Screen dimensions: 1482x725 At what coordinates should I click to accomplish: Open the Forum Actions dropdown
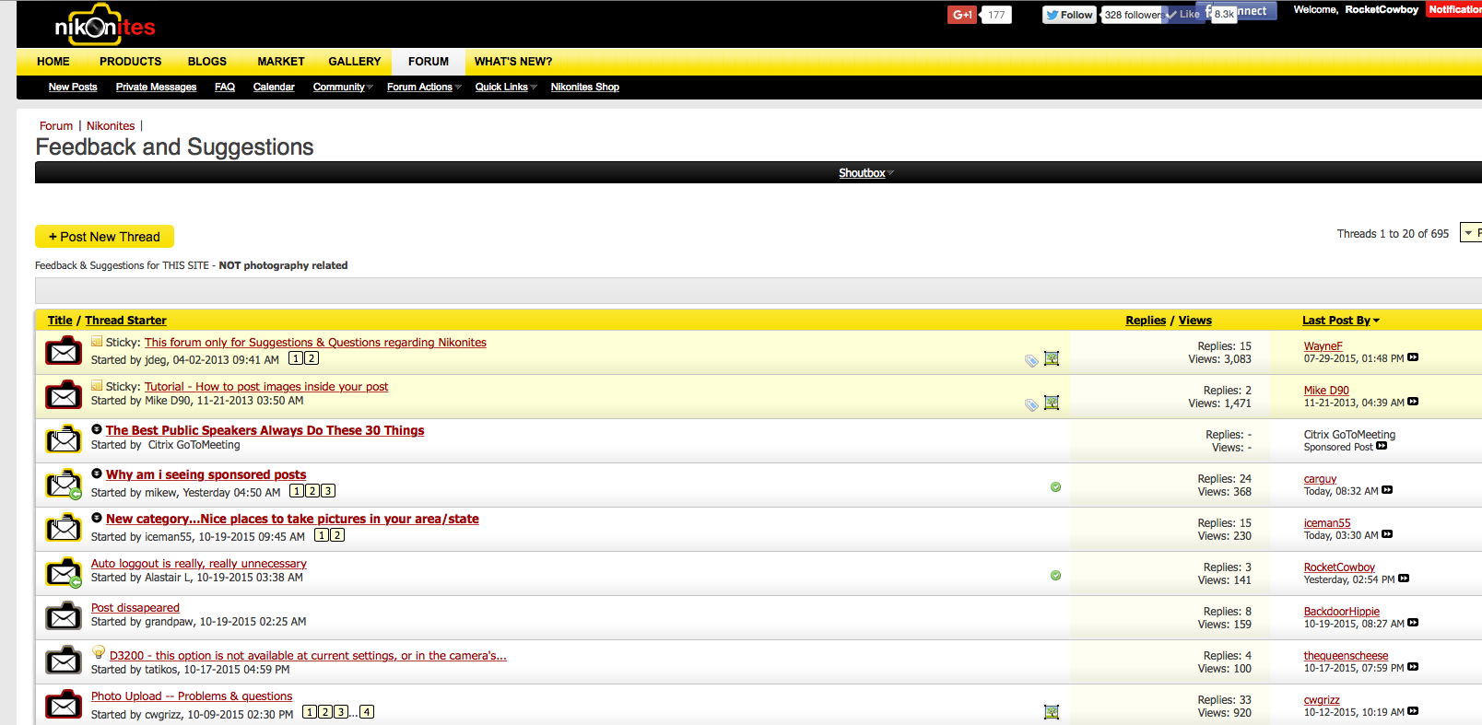tap(423, 88)
